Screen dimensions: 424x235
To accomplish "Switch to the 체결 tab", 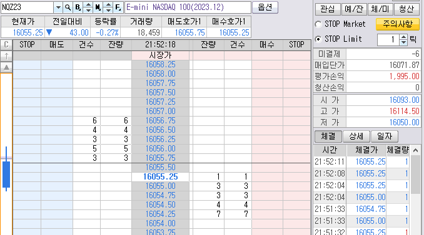I will (328, 137).
